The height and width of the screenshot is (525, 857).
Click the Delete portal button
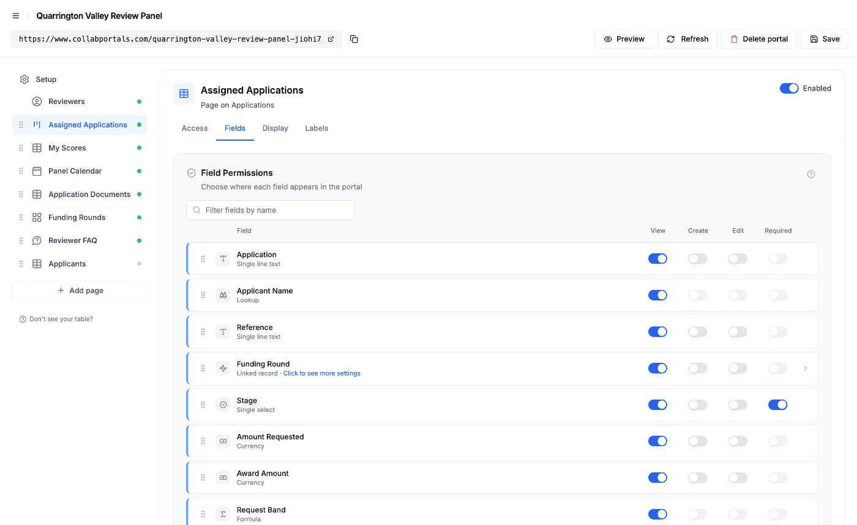pyautogui.click(x=759, y=39)
